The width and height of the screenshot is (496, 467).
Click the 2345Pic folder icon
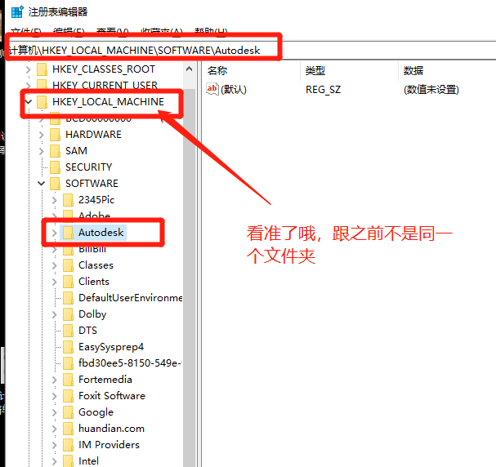click(x=68, y=200)
